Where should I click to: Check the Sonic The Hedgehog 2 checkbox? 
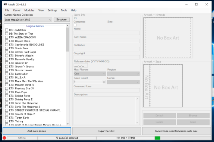tap(7, 107)
